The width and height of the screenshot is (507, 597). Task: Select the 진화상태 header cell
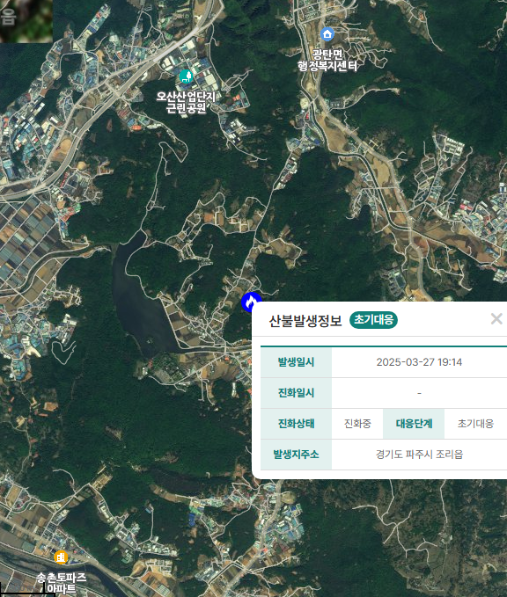coord(297,424)
